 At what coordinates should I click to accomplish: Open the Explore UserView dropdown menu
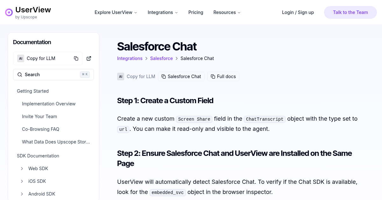tap(116, 12)
